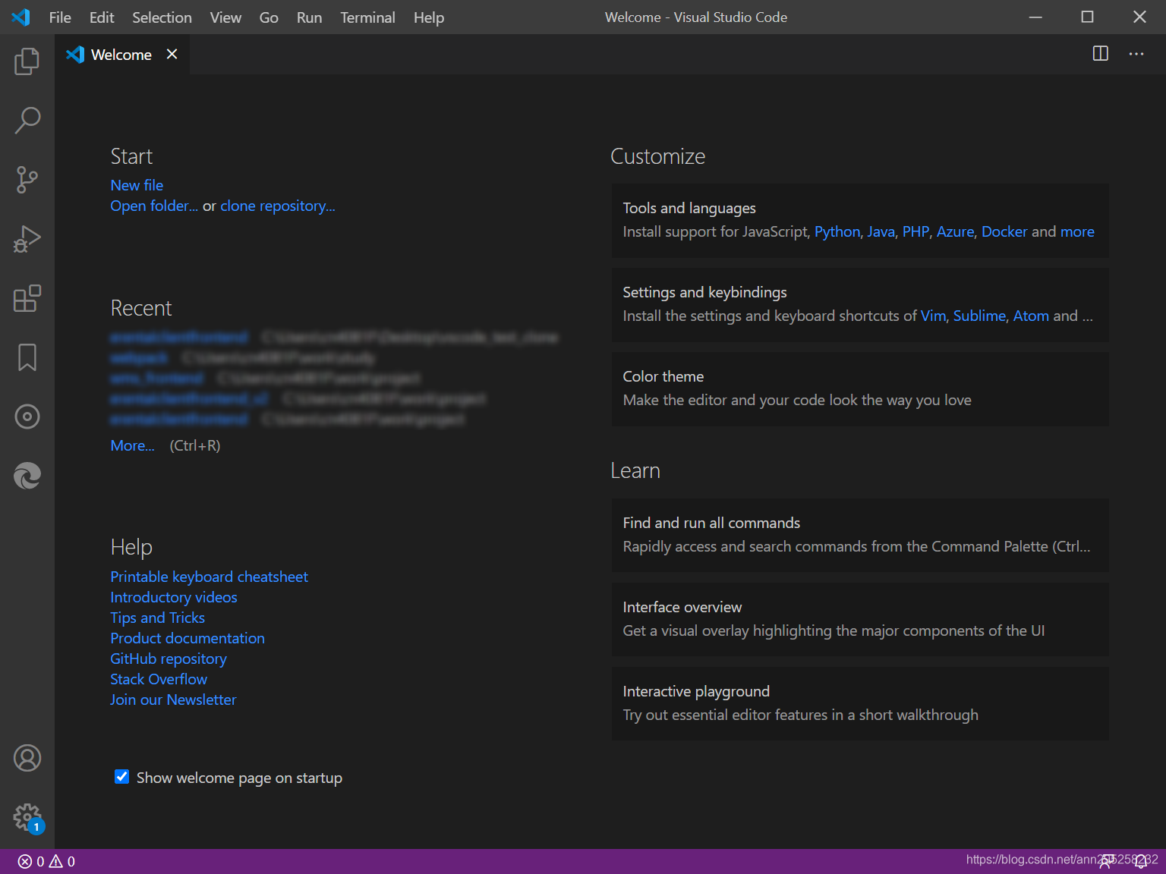Viewport: 1166px width, 874px height.
Task: Install Python support link
Action: [837, 231]
